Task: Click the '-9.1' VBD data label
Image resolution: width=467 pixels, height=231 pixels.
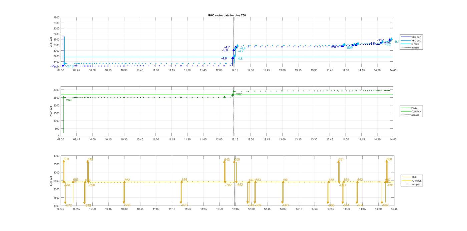Action: pos(396,42)
